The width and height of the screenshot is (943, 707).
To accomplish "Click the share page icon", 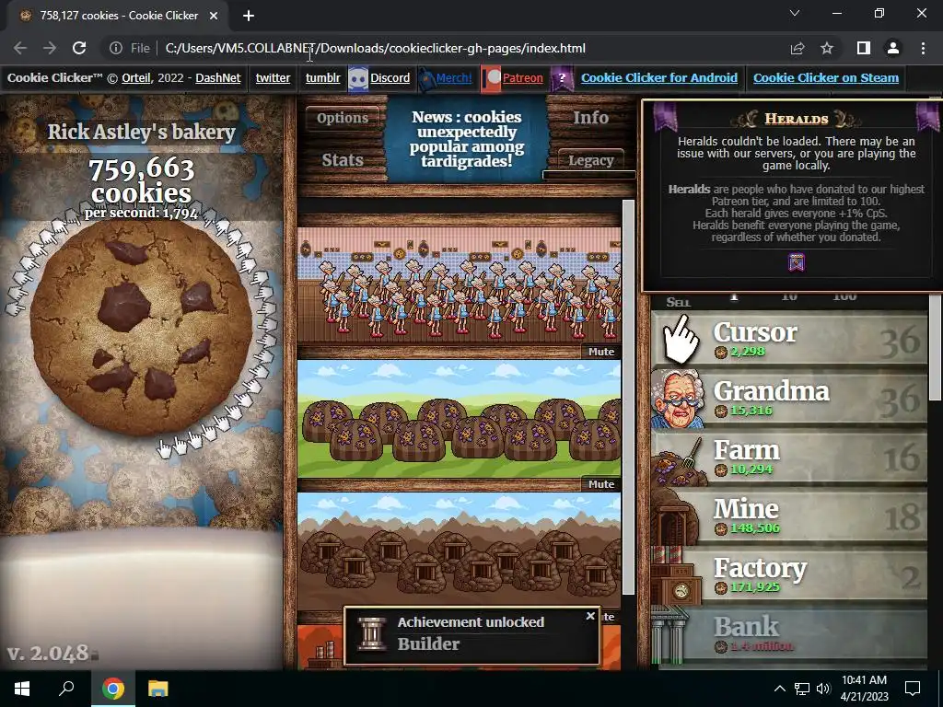I will click(x=797, y=48).
